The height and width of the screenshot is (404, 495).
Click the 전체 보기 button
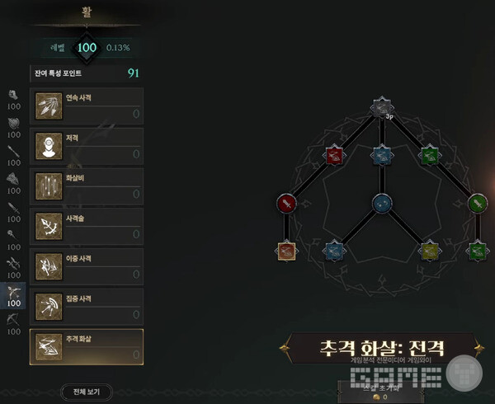(x=87, y=392)
